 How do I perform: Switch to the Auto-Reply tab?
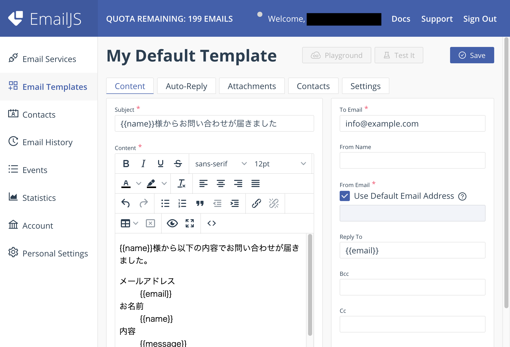click(x=186, y=86)
